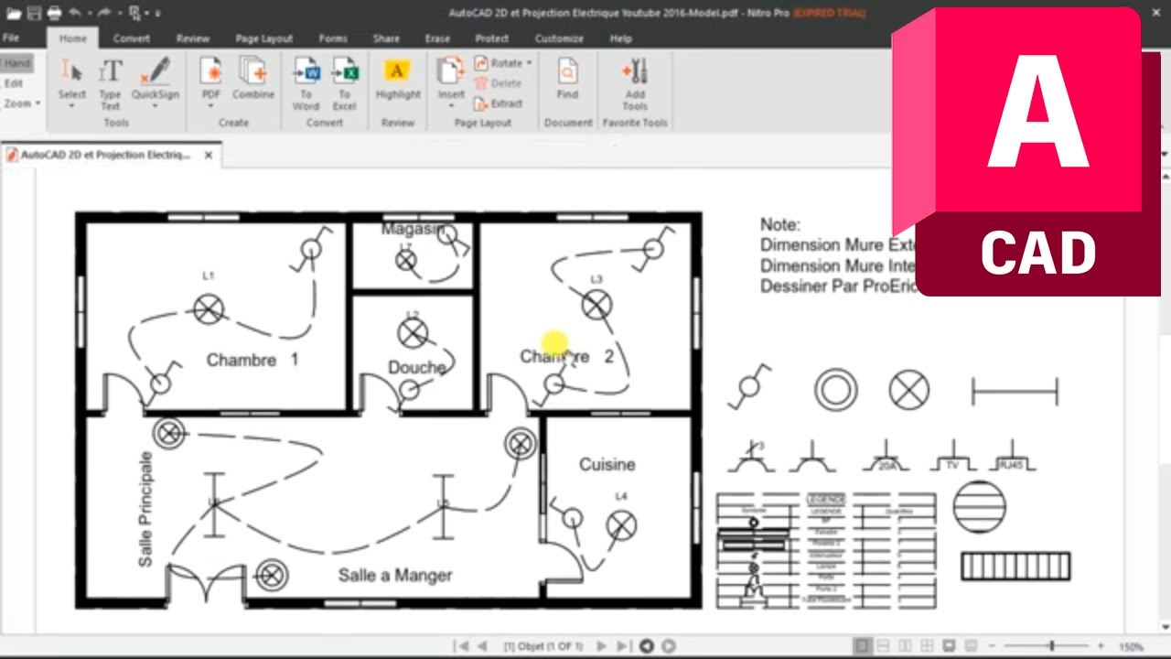Click the 150% zoom level value
Image resolution: width=1171 pixels, height=659 pixels.
tap(1131, 646)
